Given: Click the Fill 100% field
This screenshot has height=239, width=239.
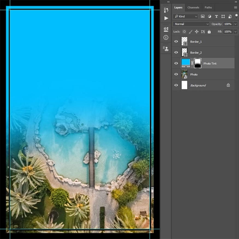Looking at the screenshot, I should click(x=228, y=32).
